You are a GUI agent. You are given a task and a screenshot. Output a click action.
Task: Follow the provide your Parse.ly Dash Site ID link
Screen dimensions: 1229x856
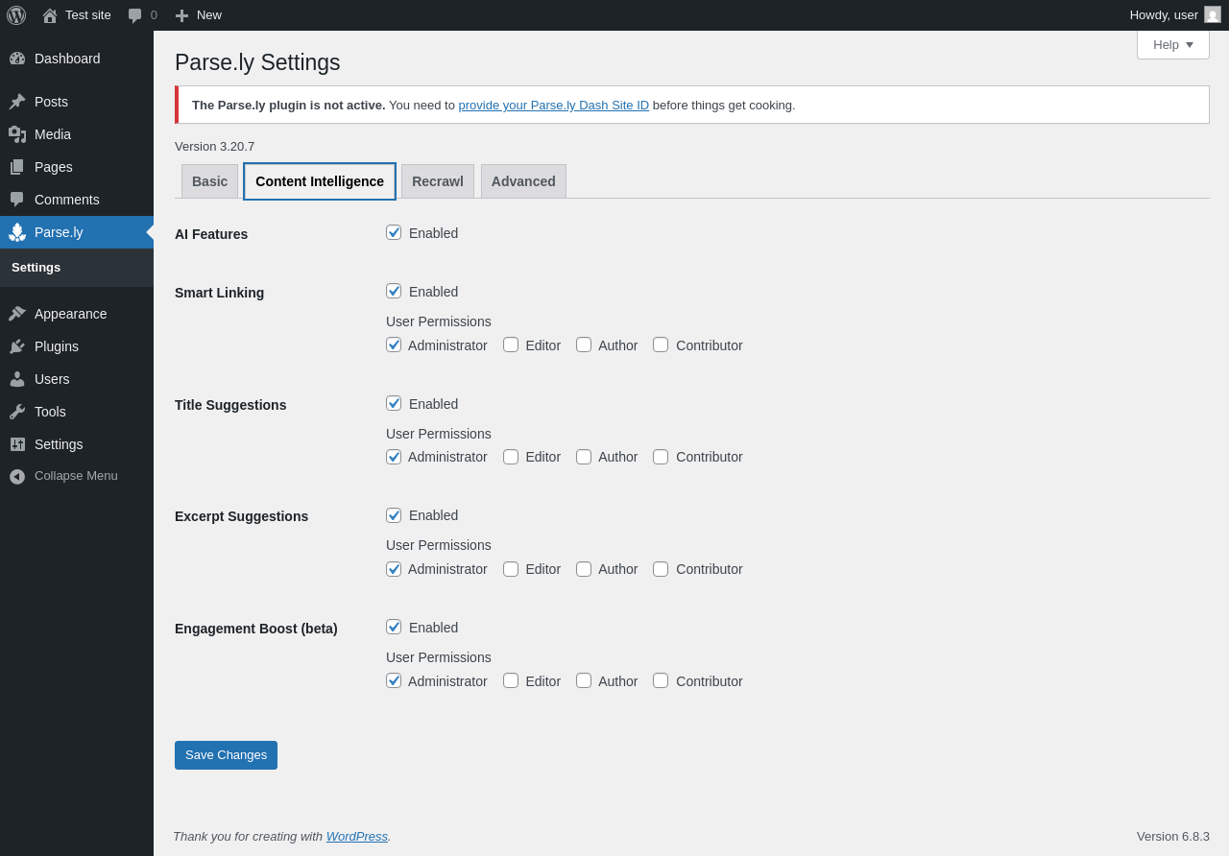(x=553, y=106)
